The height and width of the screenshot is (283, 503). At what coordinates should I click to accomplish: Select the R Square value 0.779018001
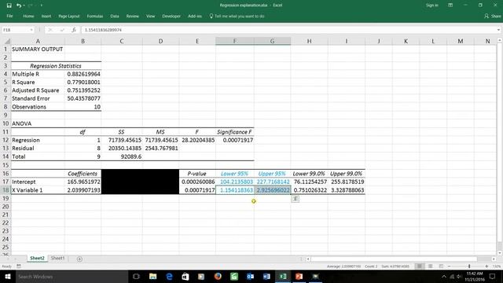83,82
